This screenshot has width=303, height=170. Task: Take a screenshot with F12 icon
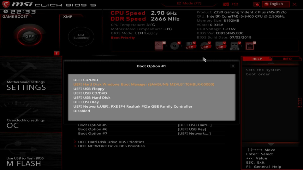(x=231, y=4)
